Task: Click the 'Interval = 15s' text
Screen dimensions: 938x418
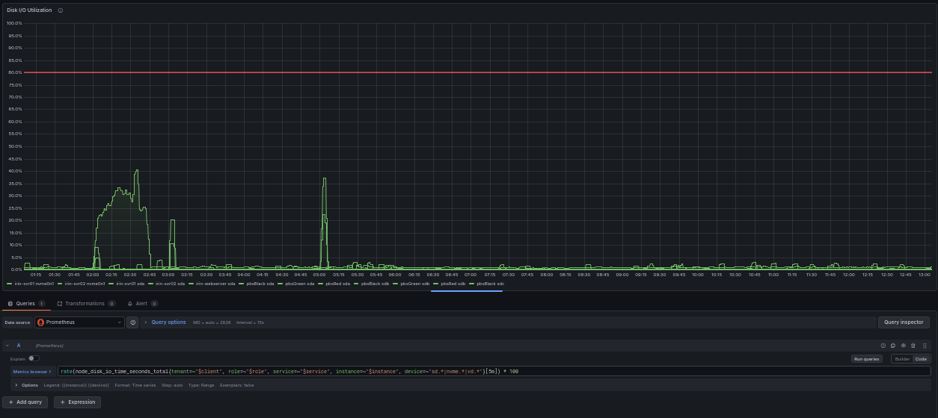Action: [251, 322]
